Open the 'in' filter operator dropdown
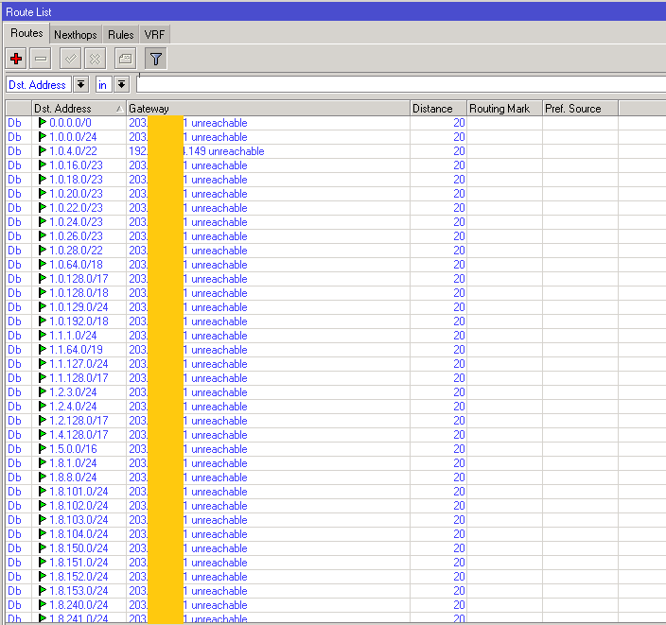 coord(121,85)
